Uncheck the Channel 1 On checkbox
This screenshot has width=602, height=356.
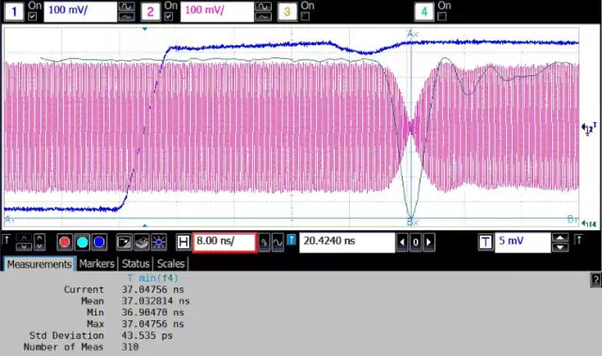tap(33, 16)
